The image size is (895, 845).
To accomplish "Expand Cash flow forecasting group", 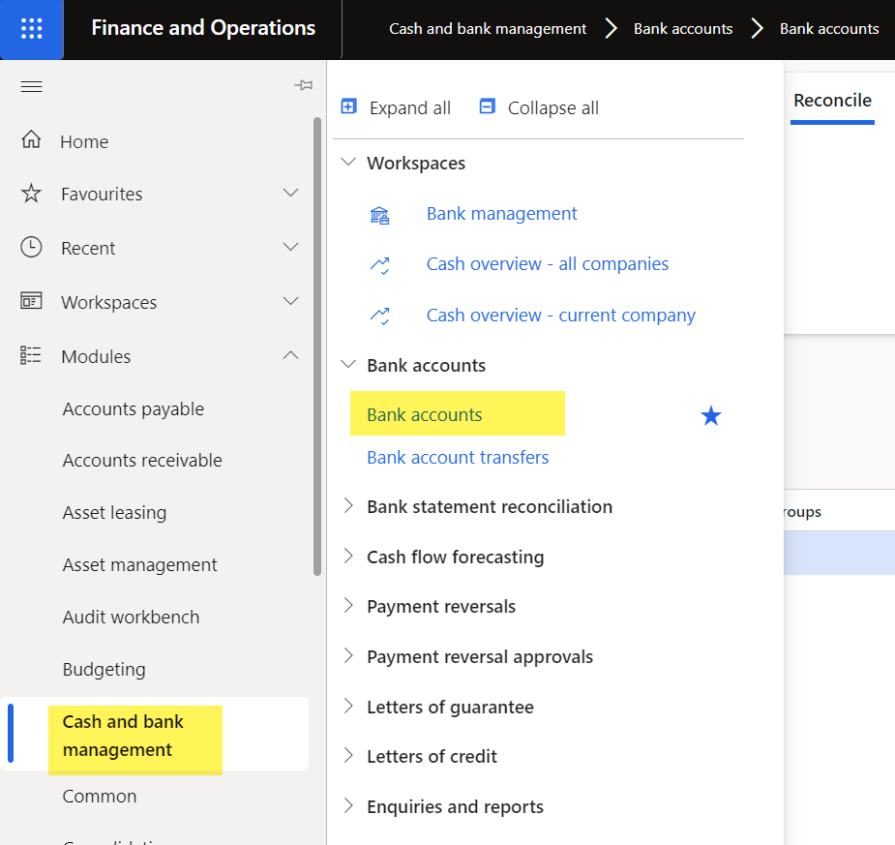I will [348, 557].
